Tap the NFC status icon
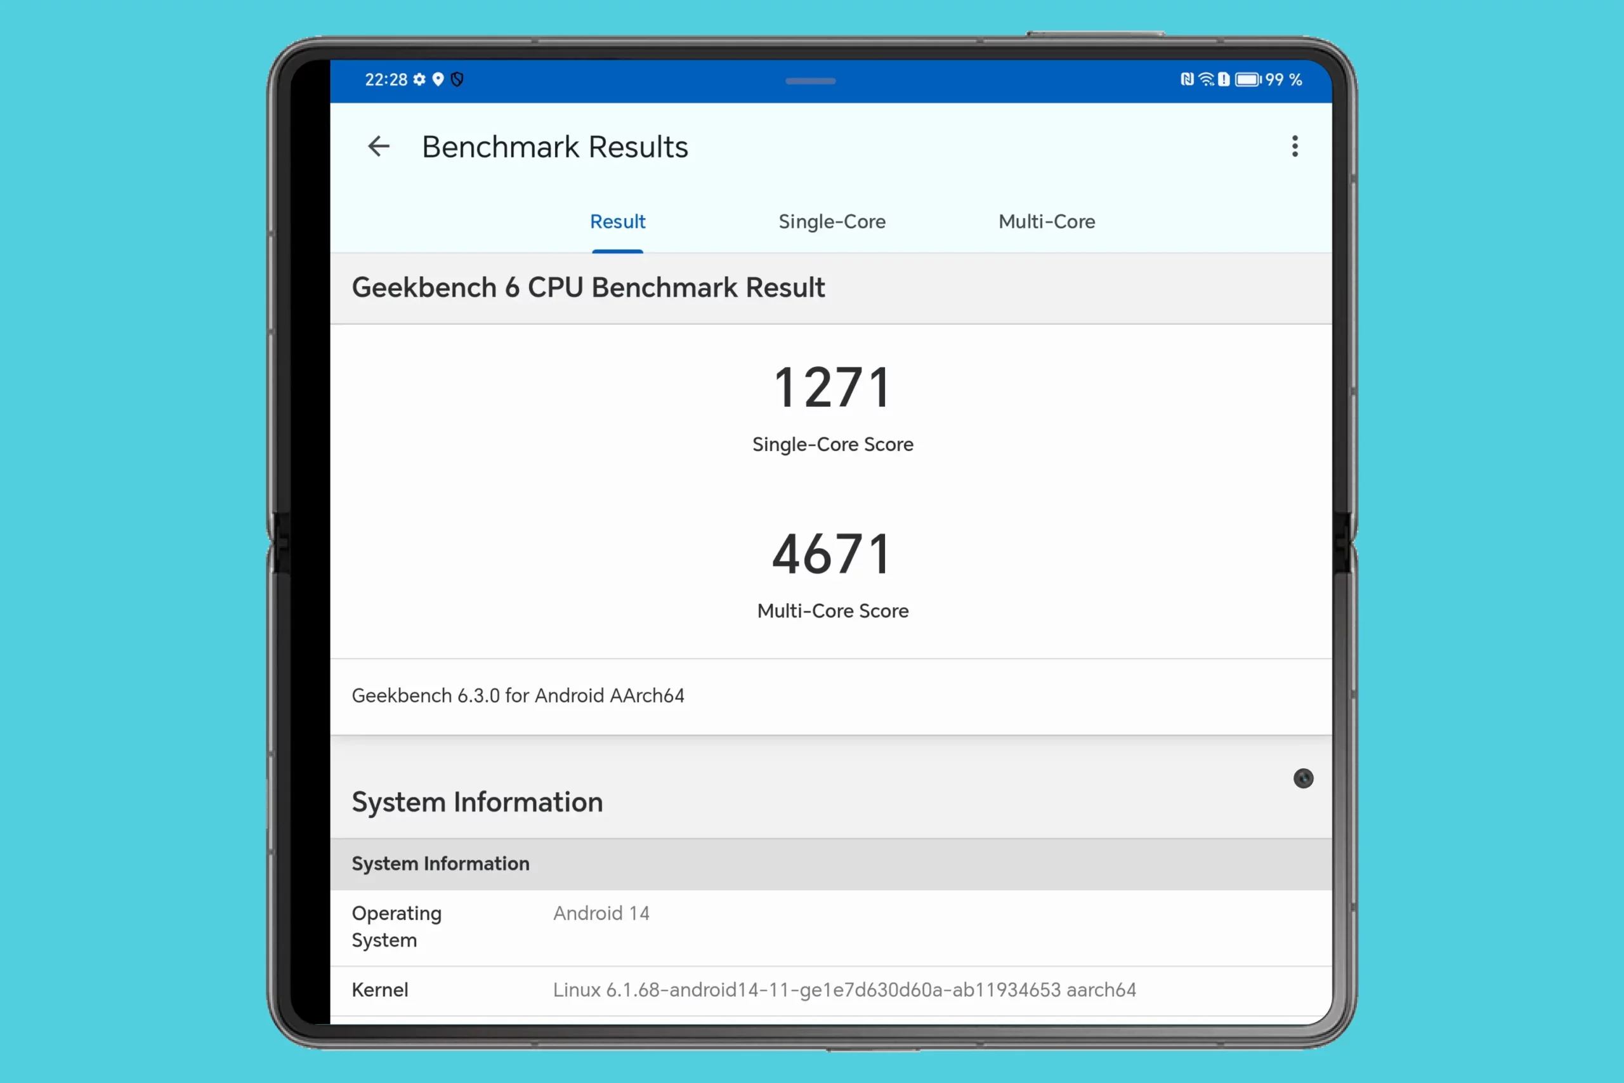The width and height of the screenshot is (1624, 1083). click(x=1187, y=80)
